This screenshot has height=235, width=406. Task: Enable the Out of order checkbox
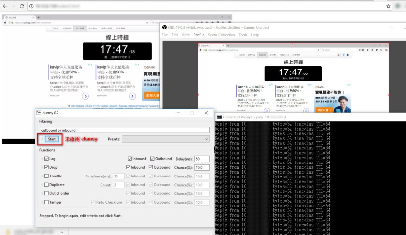click(x=47, y=193)
